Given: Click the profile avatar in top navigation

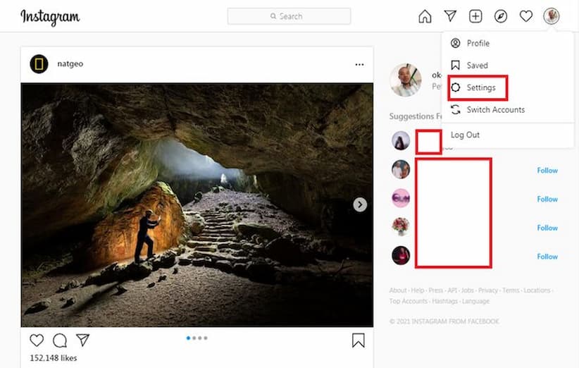Looking at the screenshot, I should click(552, 16).
